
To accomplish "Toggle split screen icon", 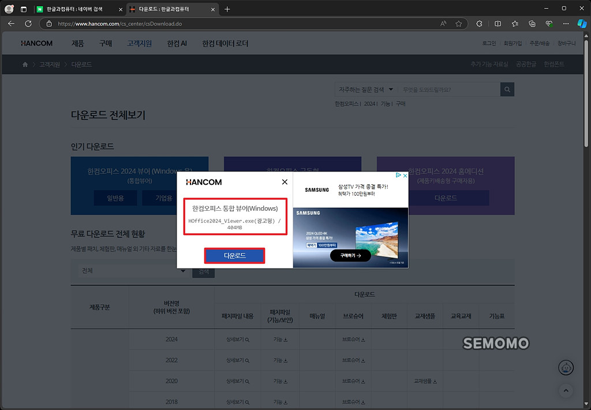I will tap(498, 24).
